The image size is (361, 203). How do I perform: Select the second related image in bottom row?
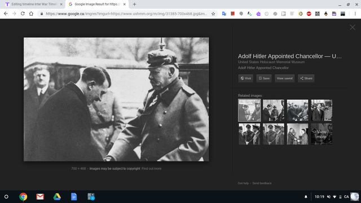pyautogui.click(x=274, y=134)
